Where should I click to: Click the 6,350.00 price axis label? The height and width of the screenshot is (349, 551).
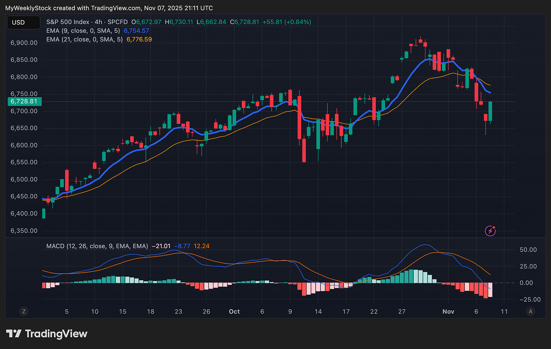pyautogui.click(x=24, y=231)
